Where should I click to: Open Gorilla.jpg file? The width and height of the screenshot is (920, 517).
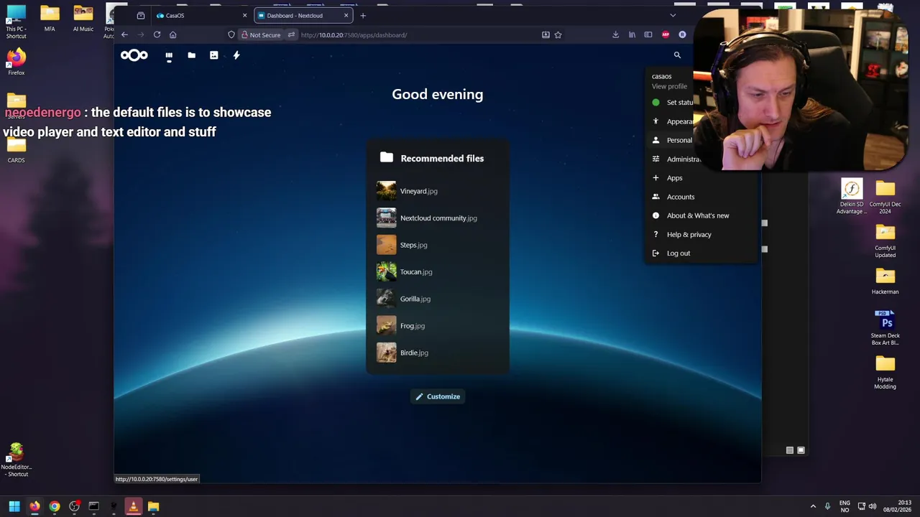[438, 299]
